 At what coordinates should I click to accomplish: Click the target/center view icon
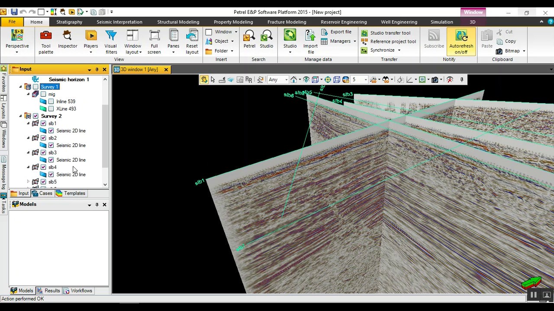(328, 79)
